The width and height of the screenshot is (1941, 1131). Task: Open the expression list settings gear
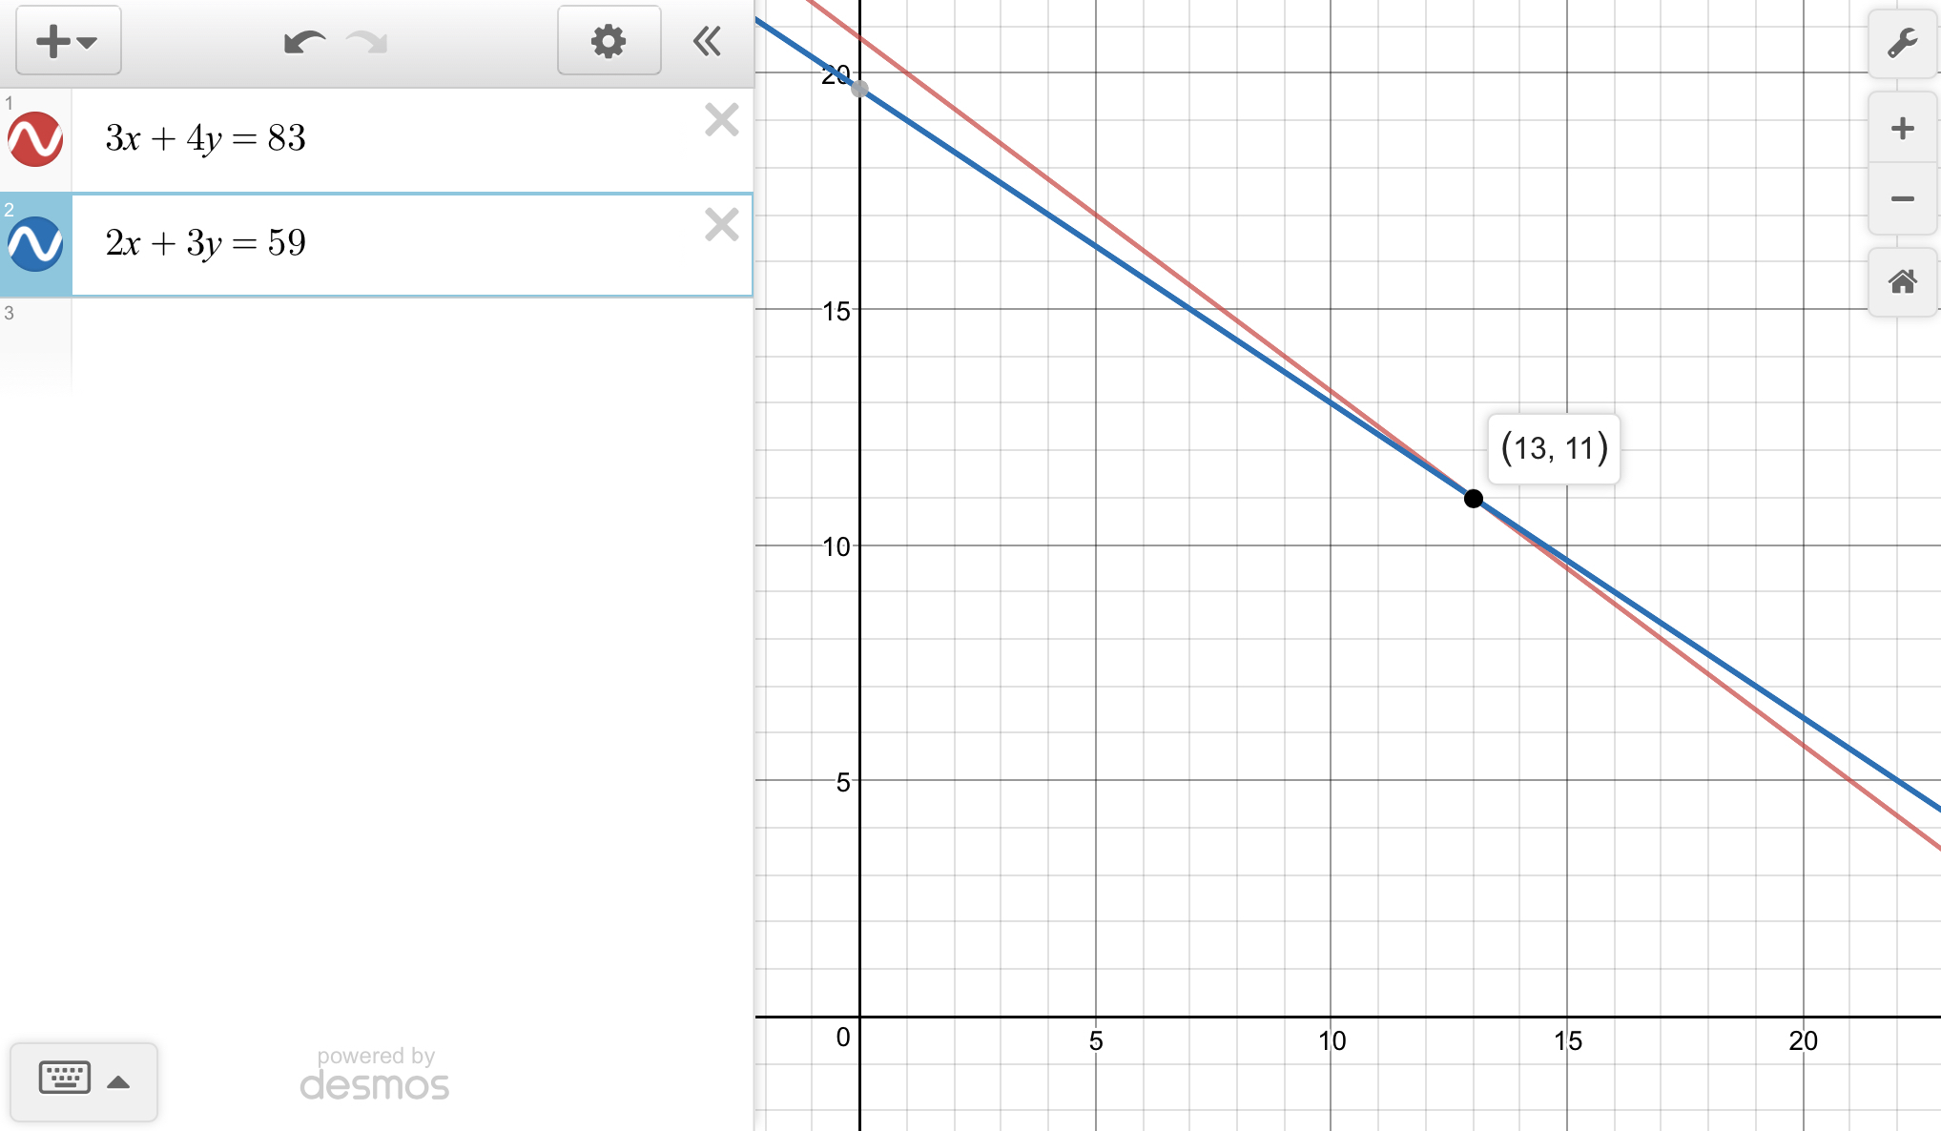pos(609,41)
